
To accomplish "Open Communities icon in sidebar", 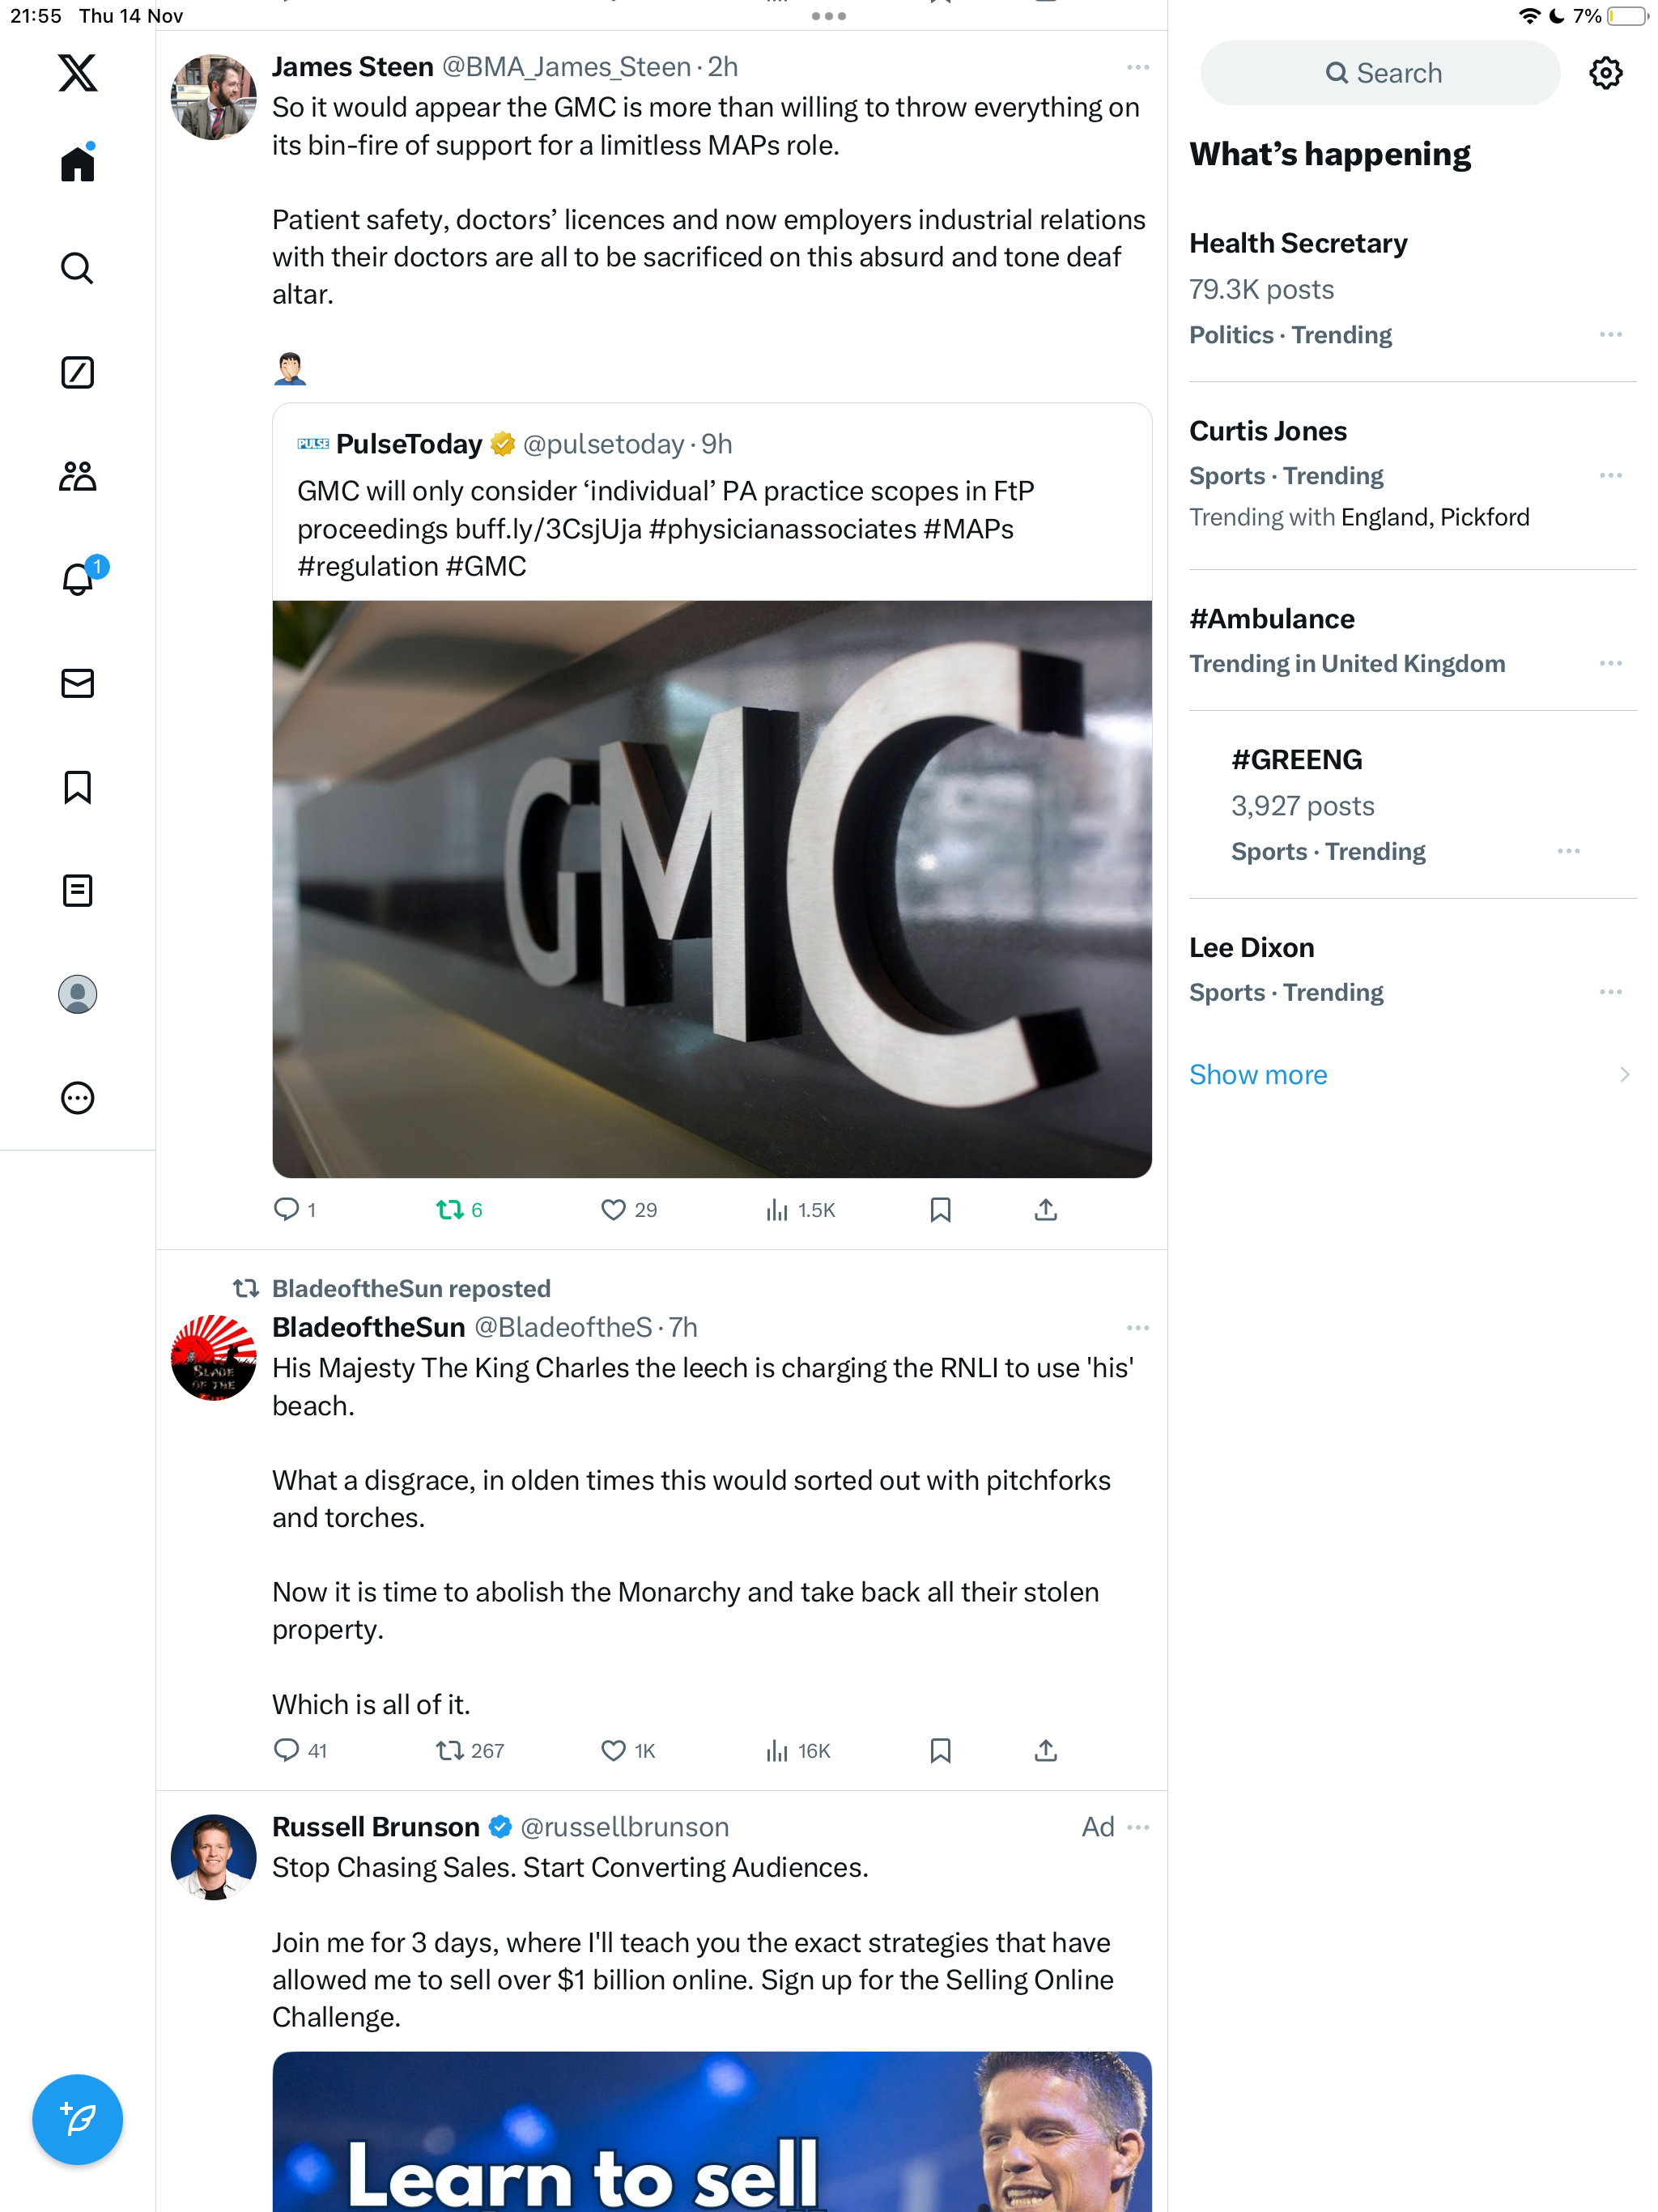I will click(x=77, y=476).
